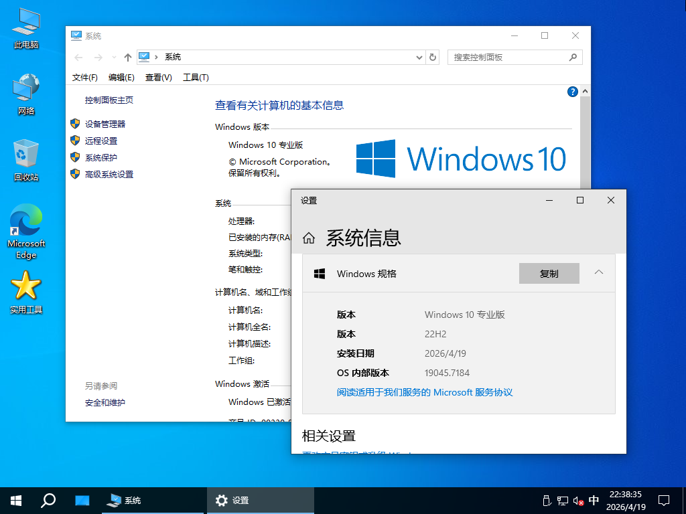Click the taskbar clock 22:38:35
Viewport: 686px width, 514px height.
coord(626,495)
